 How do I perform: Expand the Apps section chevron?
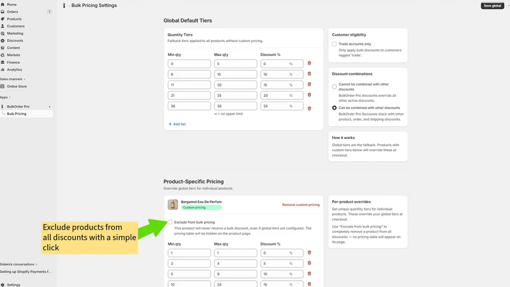[x=10, y=98]
